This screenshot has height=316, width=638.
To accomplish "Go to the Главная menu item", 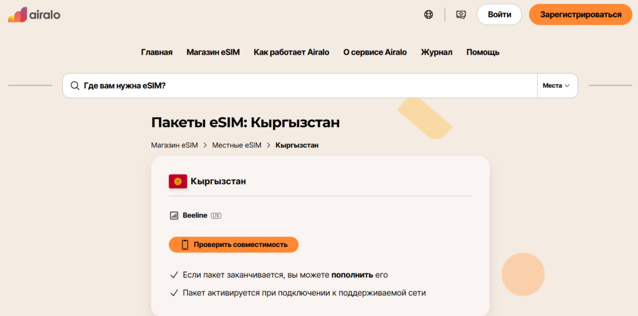I will pos(156,52).
